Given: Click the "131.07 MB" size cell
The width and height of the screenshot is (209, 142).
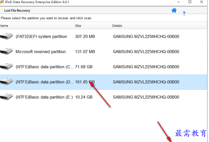Looking at the screenshot, I should [x=85, y=52].
